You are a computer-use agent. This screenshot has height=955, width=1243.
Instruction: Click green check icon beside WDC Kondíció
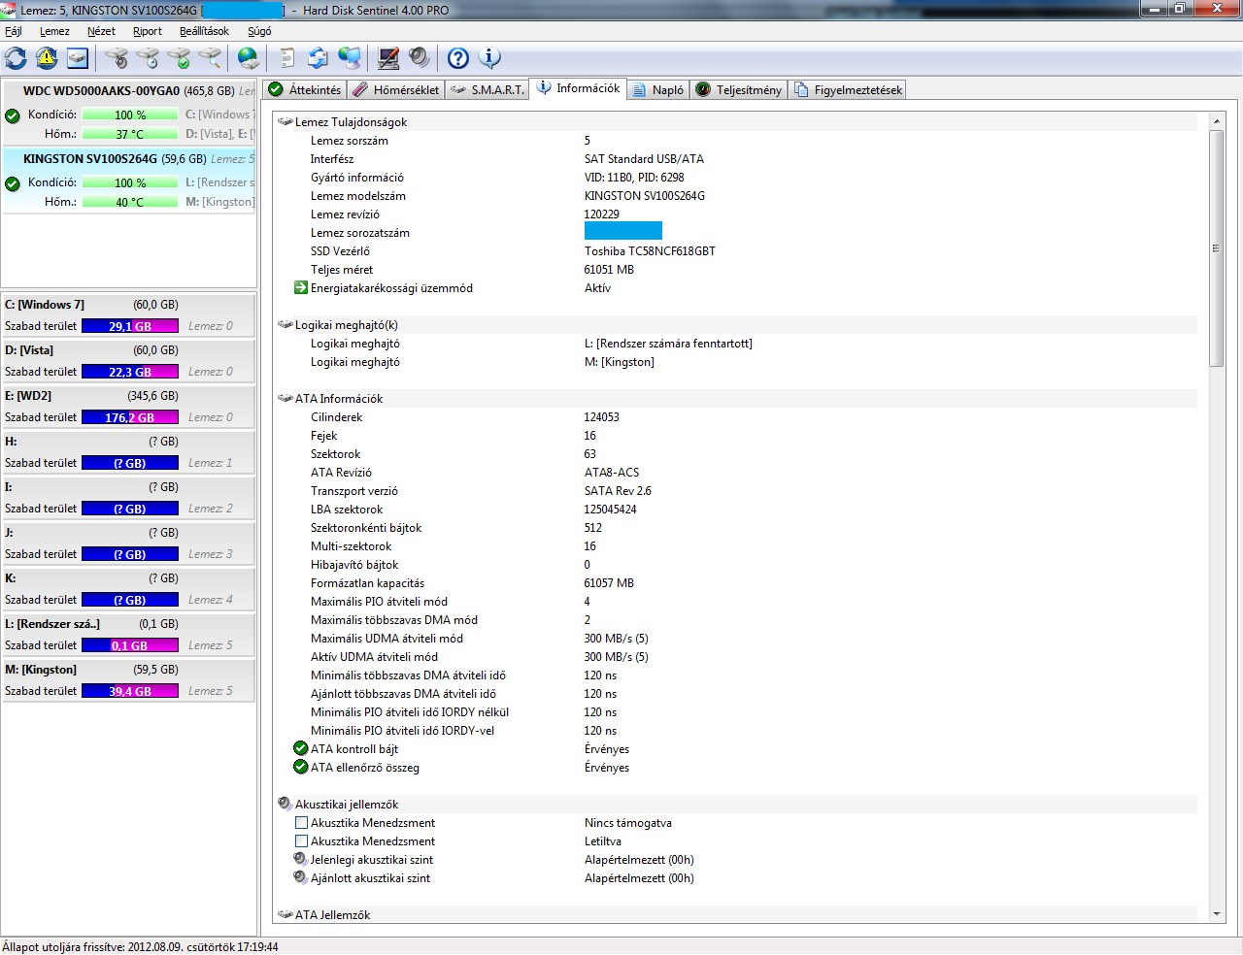pos(13,115)
